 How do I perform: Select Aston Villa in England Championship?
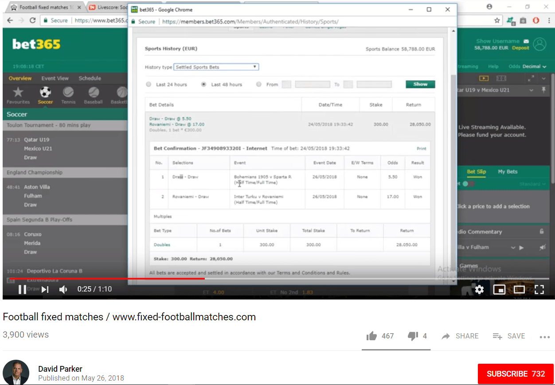[37, 187]
